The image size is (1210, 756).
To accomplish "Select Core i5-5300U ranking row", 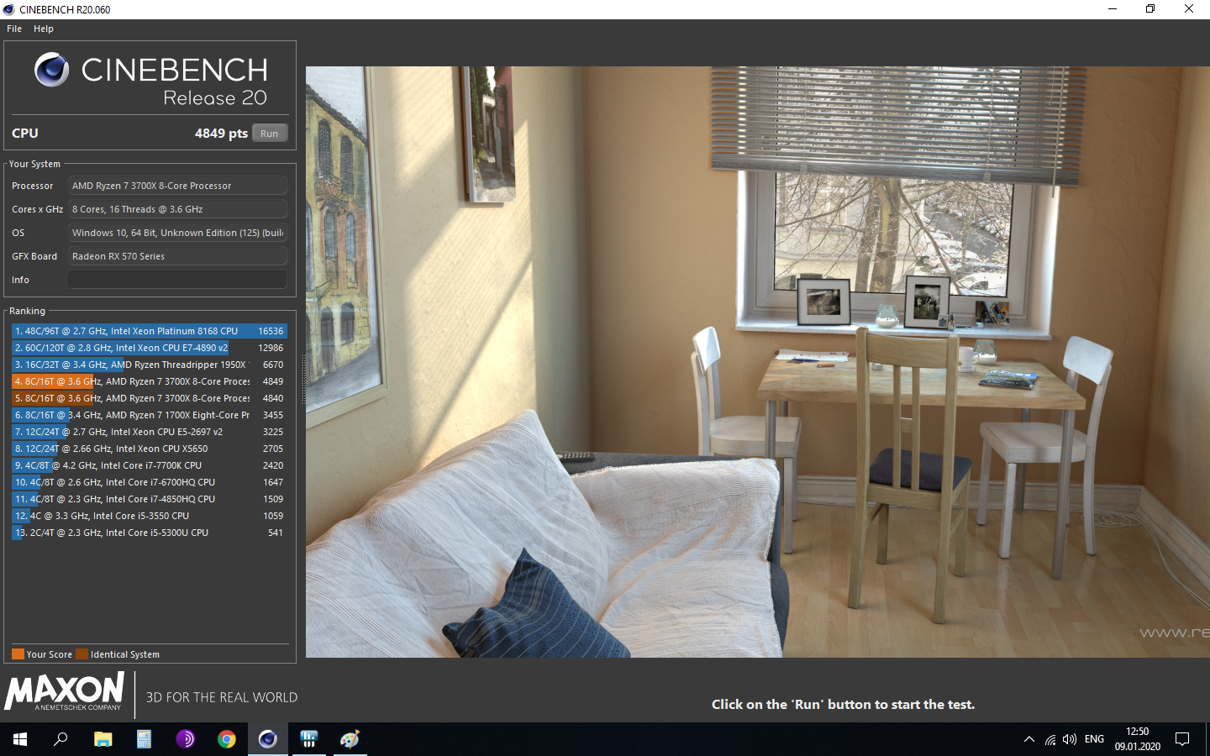I will (x=150, y=533).
